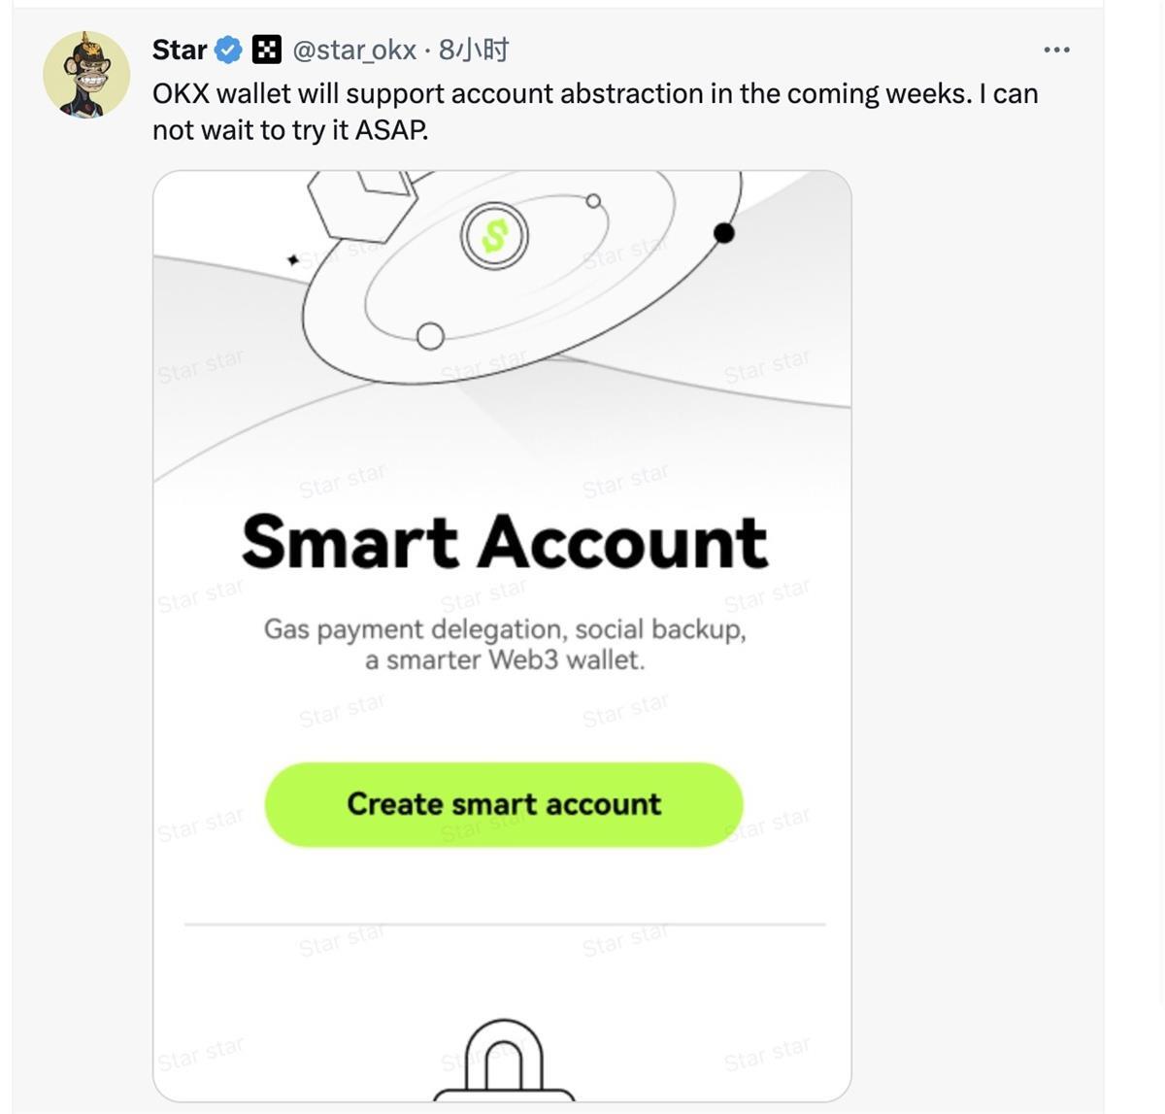Click the small black sparkle star
Viewport: 1165px width, 1114px height.
click(x=293, y=260)
